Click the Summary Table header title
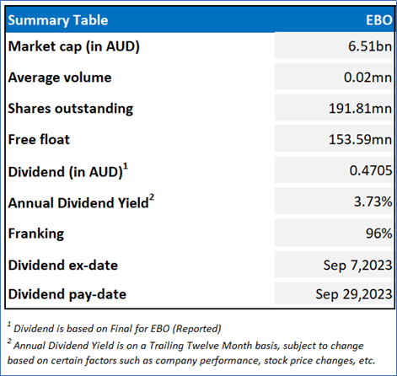Viewport: 397px width, 376px height. [x=58, y=20]
